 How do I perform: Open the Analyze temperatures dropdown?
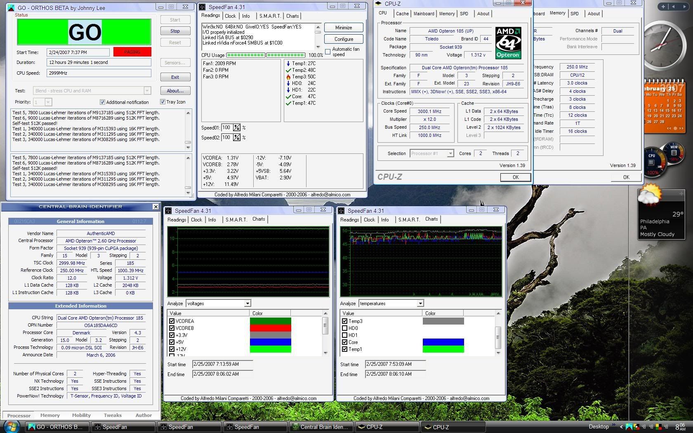pos(420,304)
